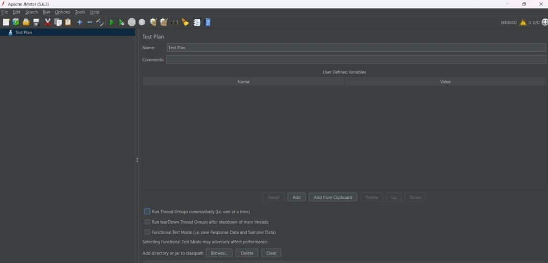This screenshot has width=548, height=263.
Task: Open the Search menu
Action: [32, 12]
